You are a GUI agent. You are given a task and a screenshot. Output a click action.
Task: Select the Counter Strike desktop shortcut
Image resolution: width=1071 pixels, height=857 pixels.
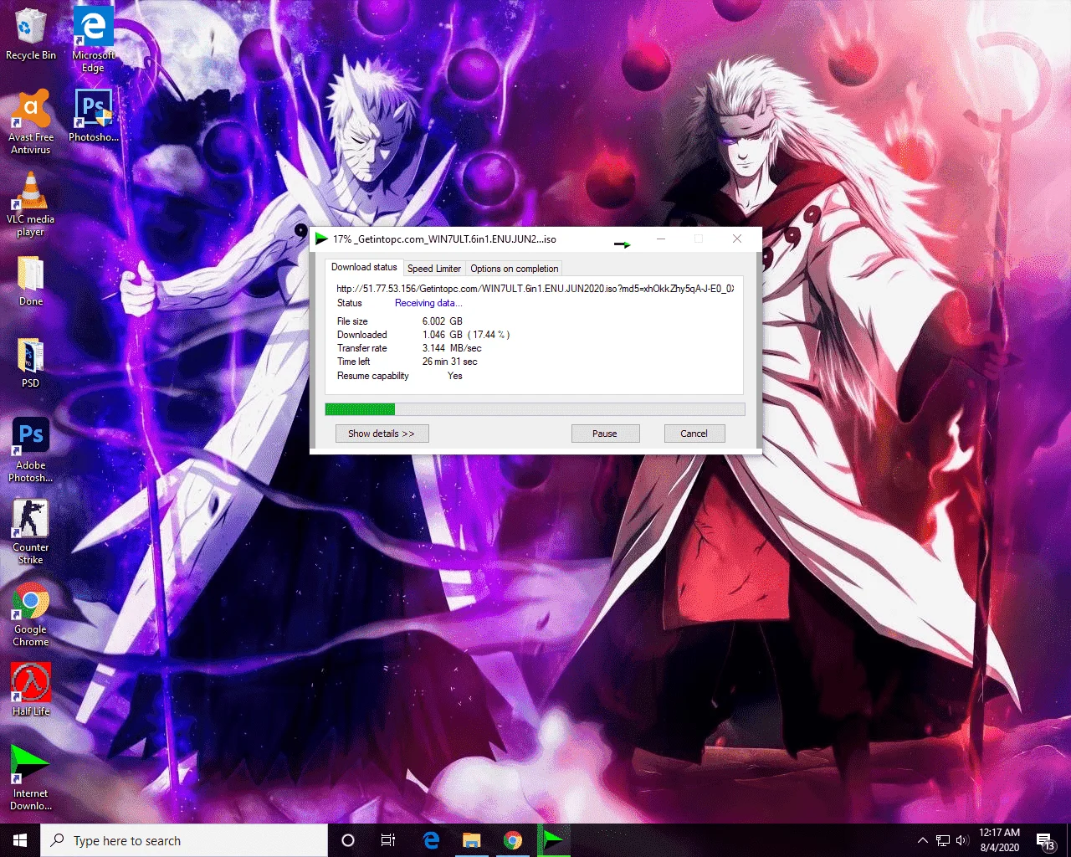[31, 532]
